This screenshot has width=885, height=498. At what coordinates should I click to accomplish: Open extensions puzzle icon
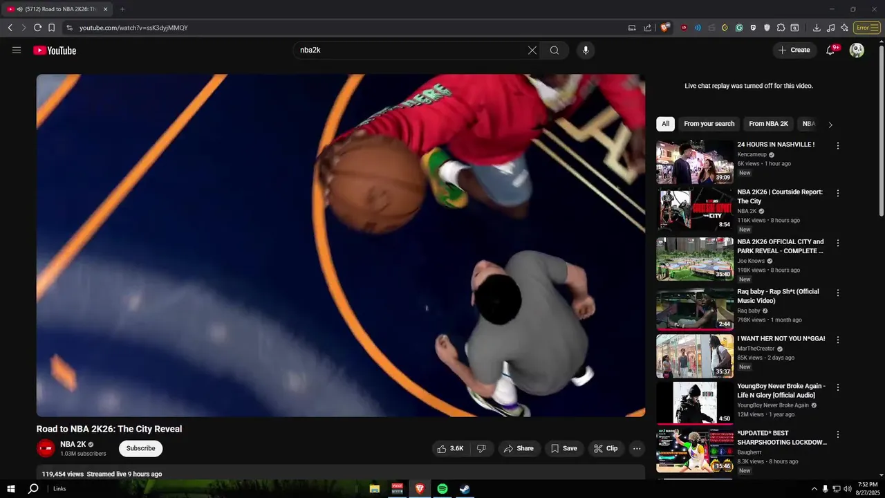(781, 28)
